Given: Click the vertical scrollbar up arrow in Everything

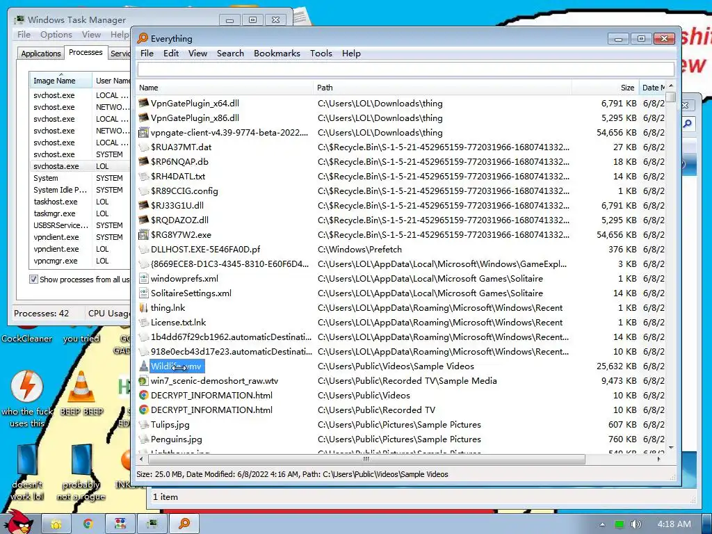Looking at the screenshot, I should click(671, 86).
